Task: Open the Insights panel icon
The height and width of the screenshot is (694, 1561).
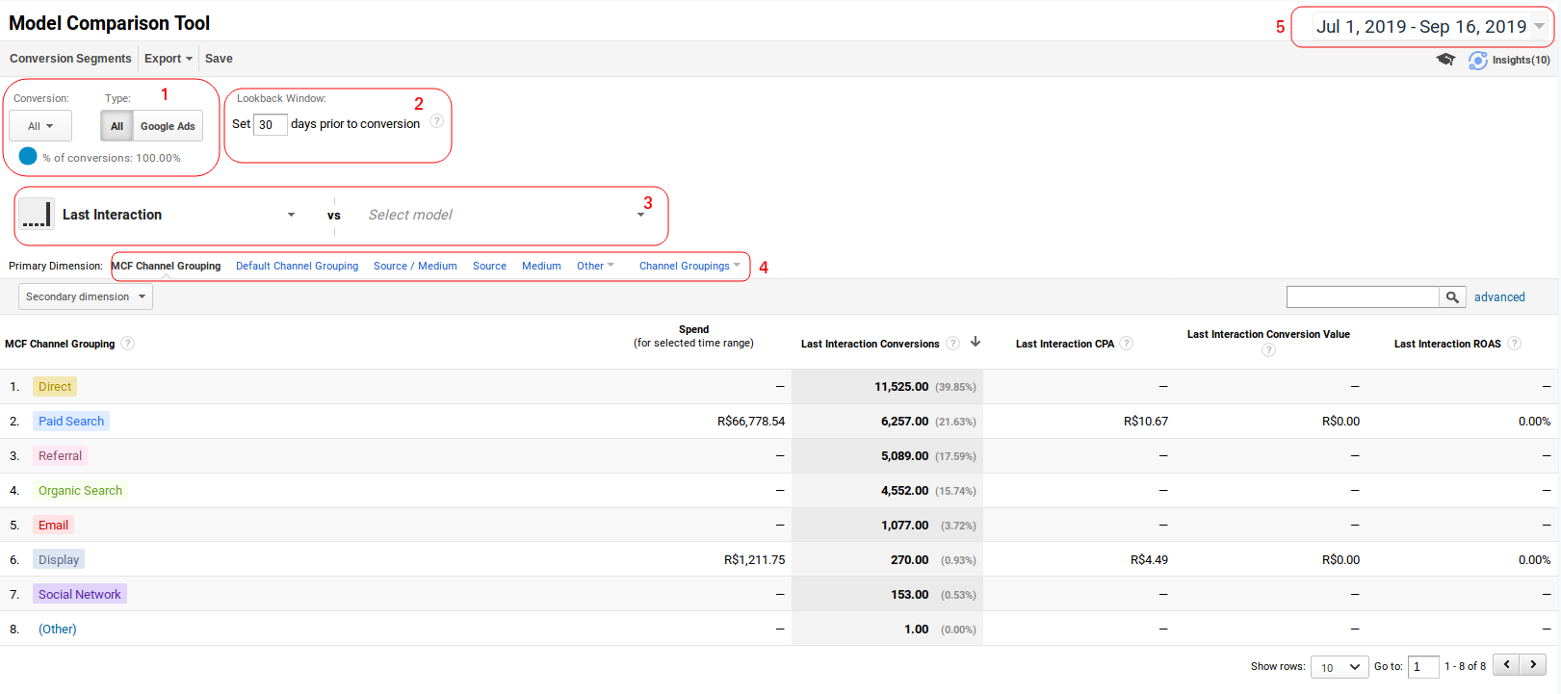Action: (x=1478, y=61)
